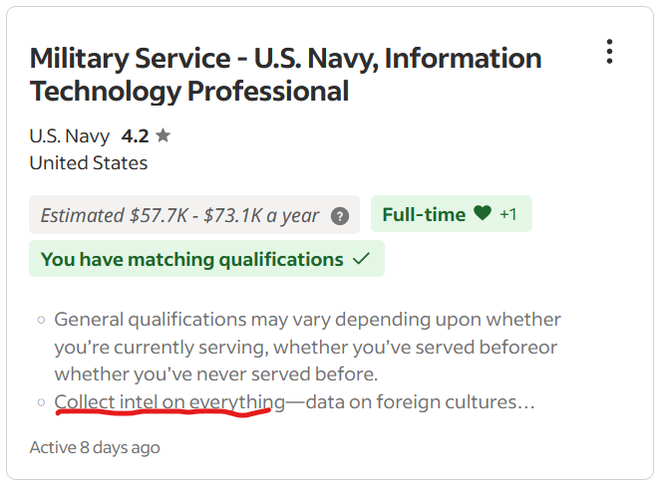This screenshot has height=483, width=656.
Task: Click the Active 8 days ago label
Action: [95, 447]
